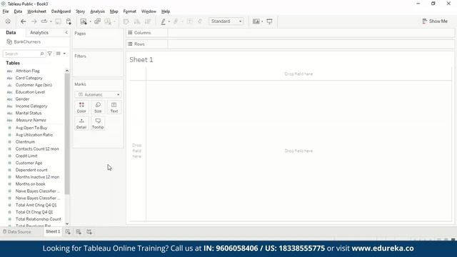Screen dimensions: 457x257
Task: Open the Text marks card
Action: (x=114, y=107)
